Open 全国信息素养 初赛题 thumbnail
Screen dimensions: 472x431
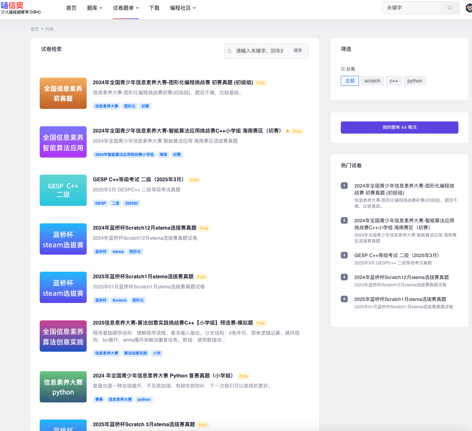pyautogui.click(x=63, y=93)
